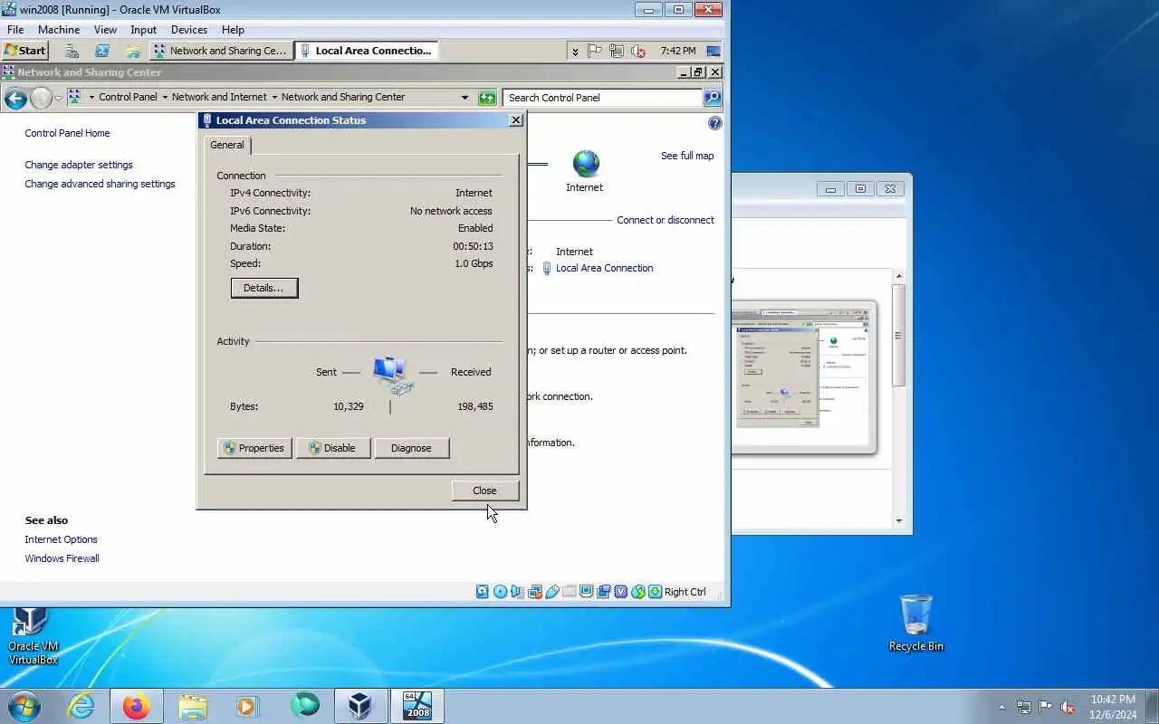Viewport: 1159px width, 724px height.
Task: Open the VirtualBox File menu
Action: click(x=15, y=30)
